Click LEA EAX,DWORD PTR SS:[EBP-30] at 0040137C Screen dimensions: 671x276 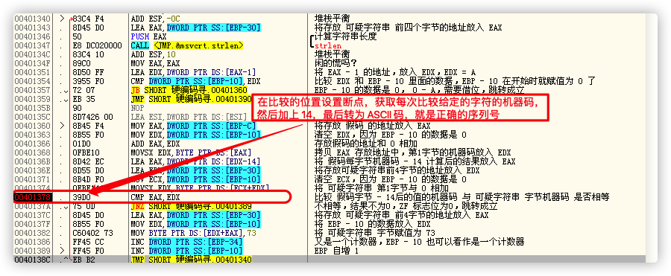click(196, 215)
